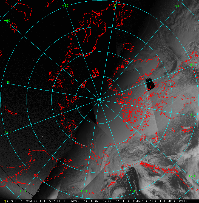Click the red 60 latitude label
Screen dimensions: 199x203
pyautogui.click(x=87, y=171)
